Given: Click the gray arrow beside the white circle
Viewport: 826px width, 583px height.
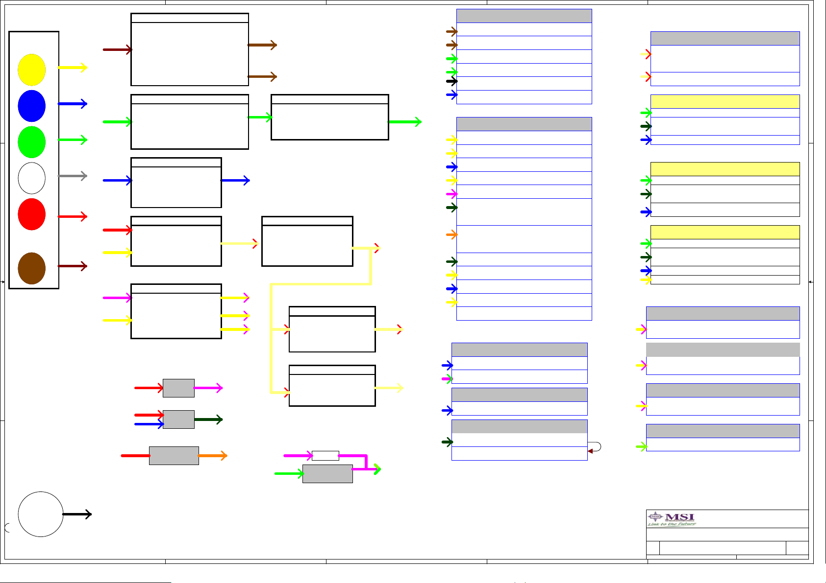Looking at the screenshot, I should pos(73,176).
